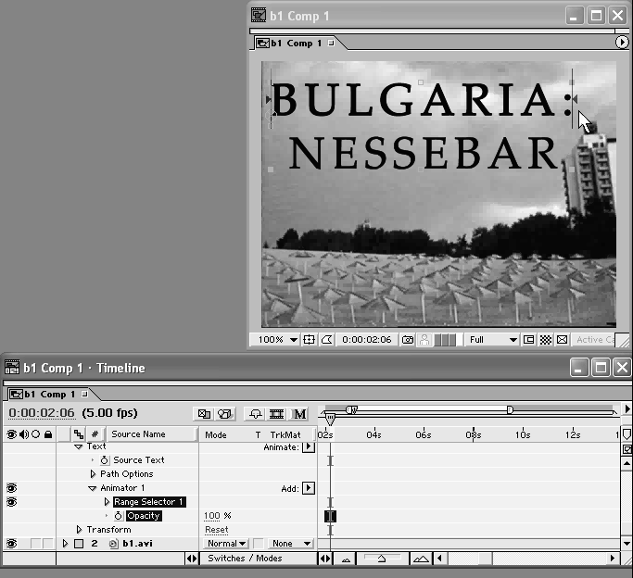The width and height of the screenshot is (633, 578).
Task: Click the region of interest icon
Action: click(528, 340)
